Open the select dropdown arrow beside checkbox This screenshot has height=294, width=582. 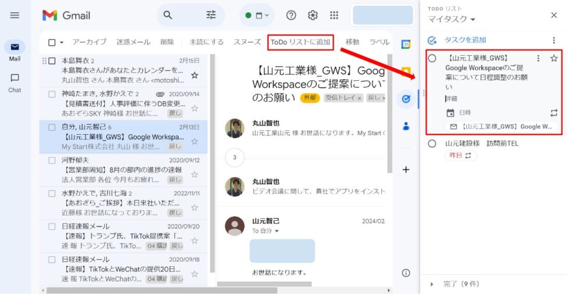[x=62, y=42]
